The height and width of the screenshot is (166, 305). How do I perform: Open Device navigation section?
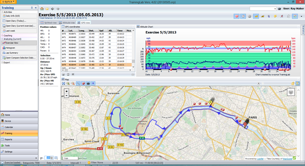pos(19,121)
